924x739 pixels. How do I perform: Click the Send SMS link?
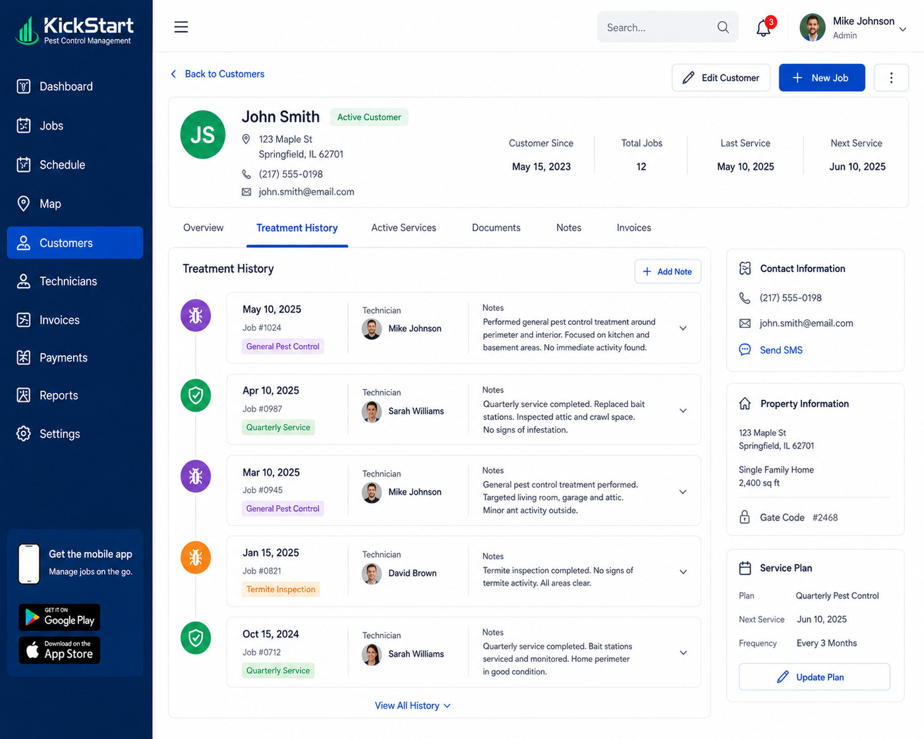(x=781, y=350)
